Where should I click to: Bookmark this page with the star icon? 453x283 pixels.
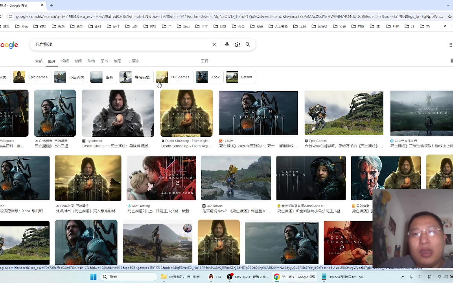(449, 17)
